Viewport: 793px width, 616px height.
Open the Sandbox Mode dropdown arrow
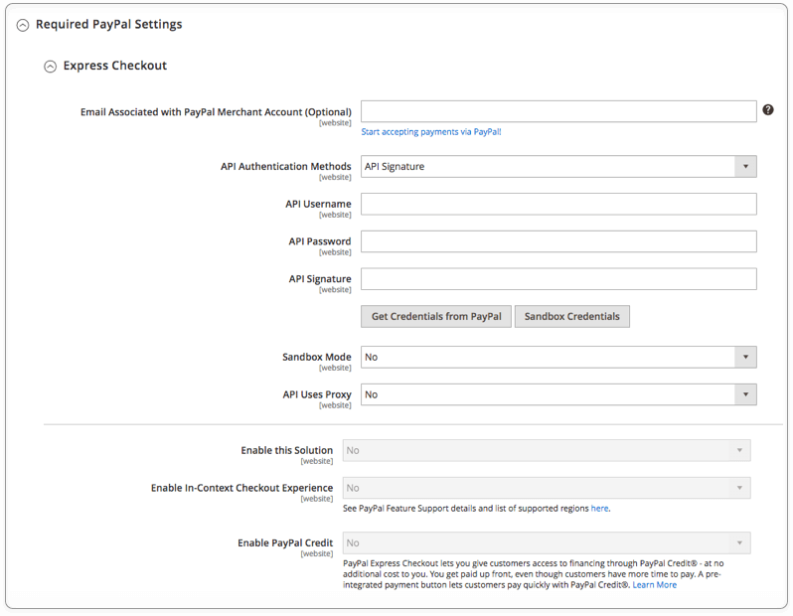point(745,357)
